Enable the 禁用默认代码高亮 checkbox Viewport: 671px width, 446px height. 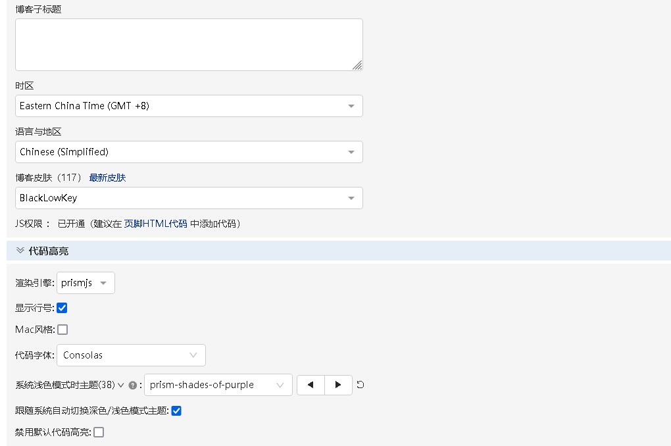pyautogui.click(x=99, y=432)
